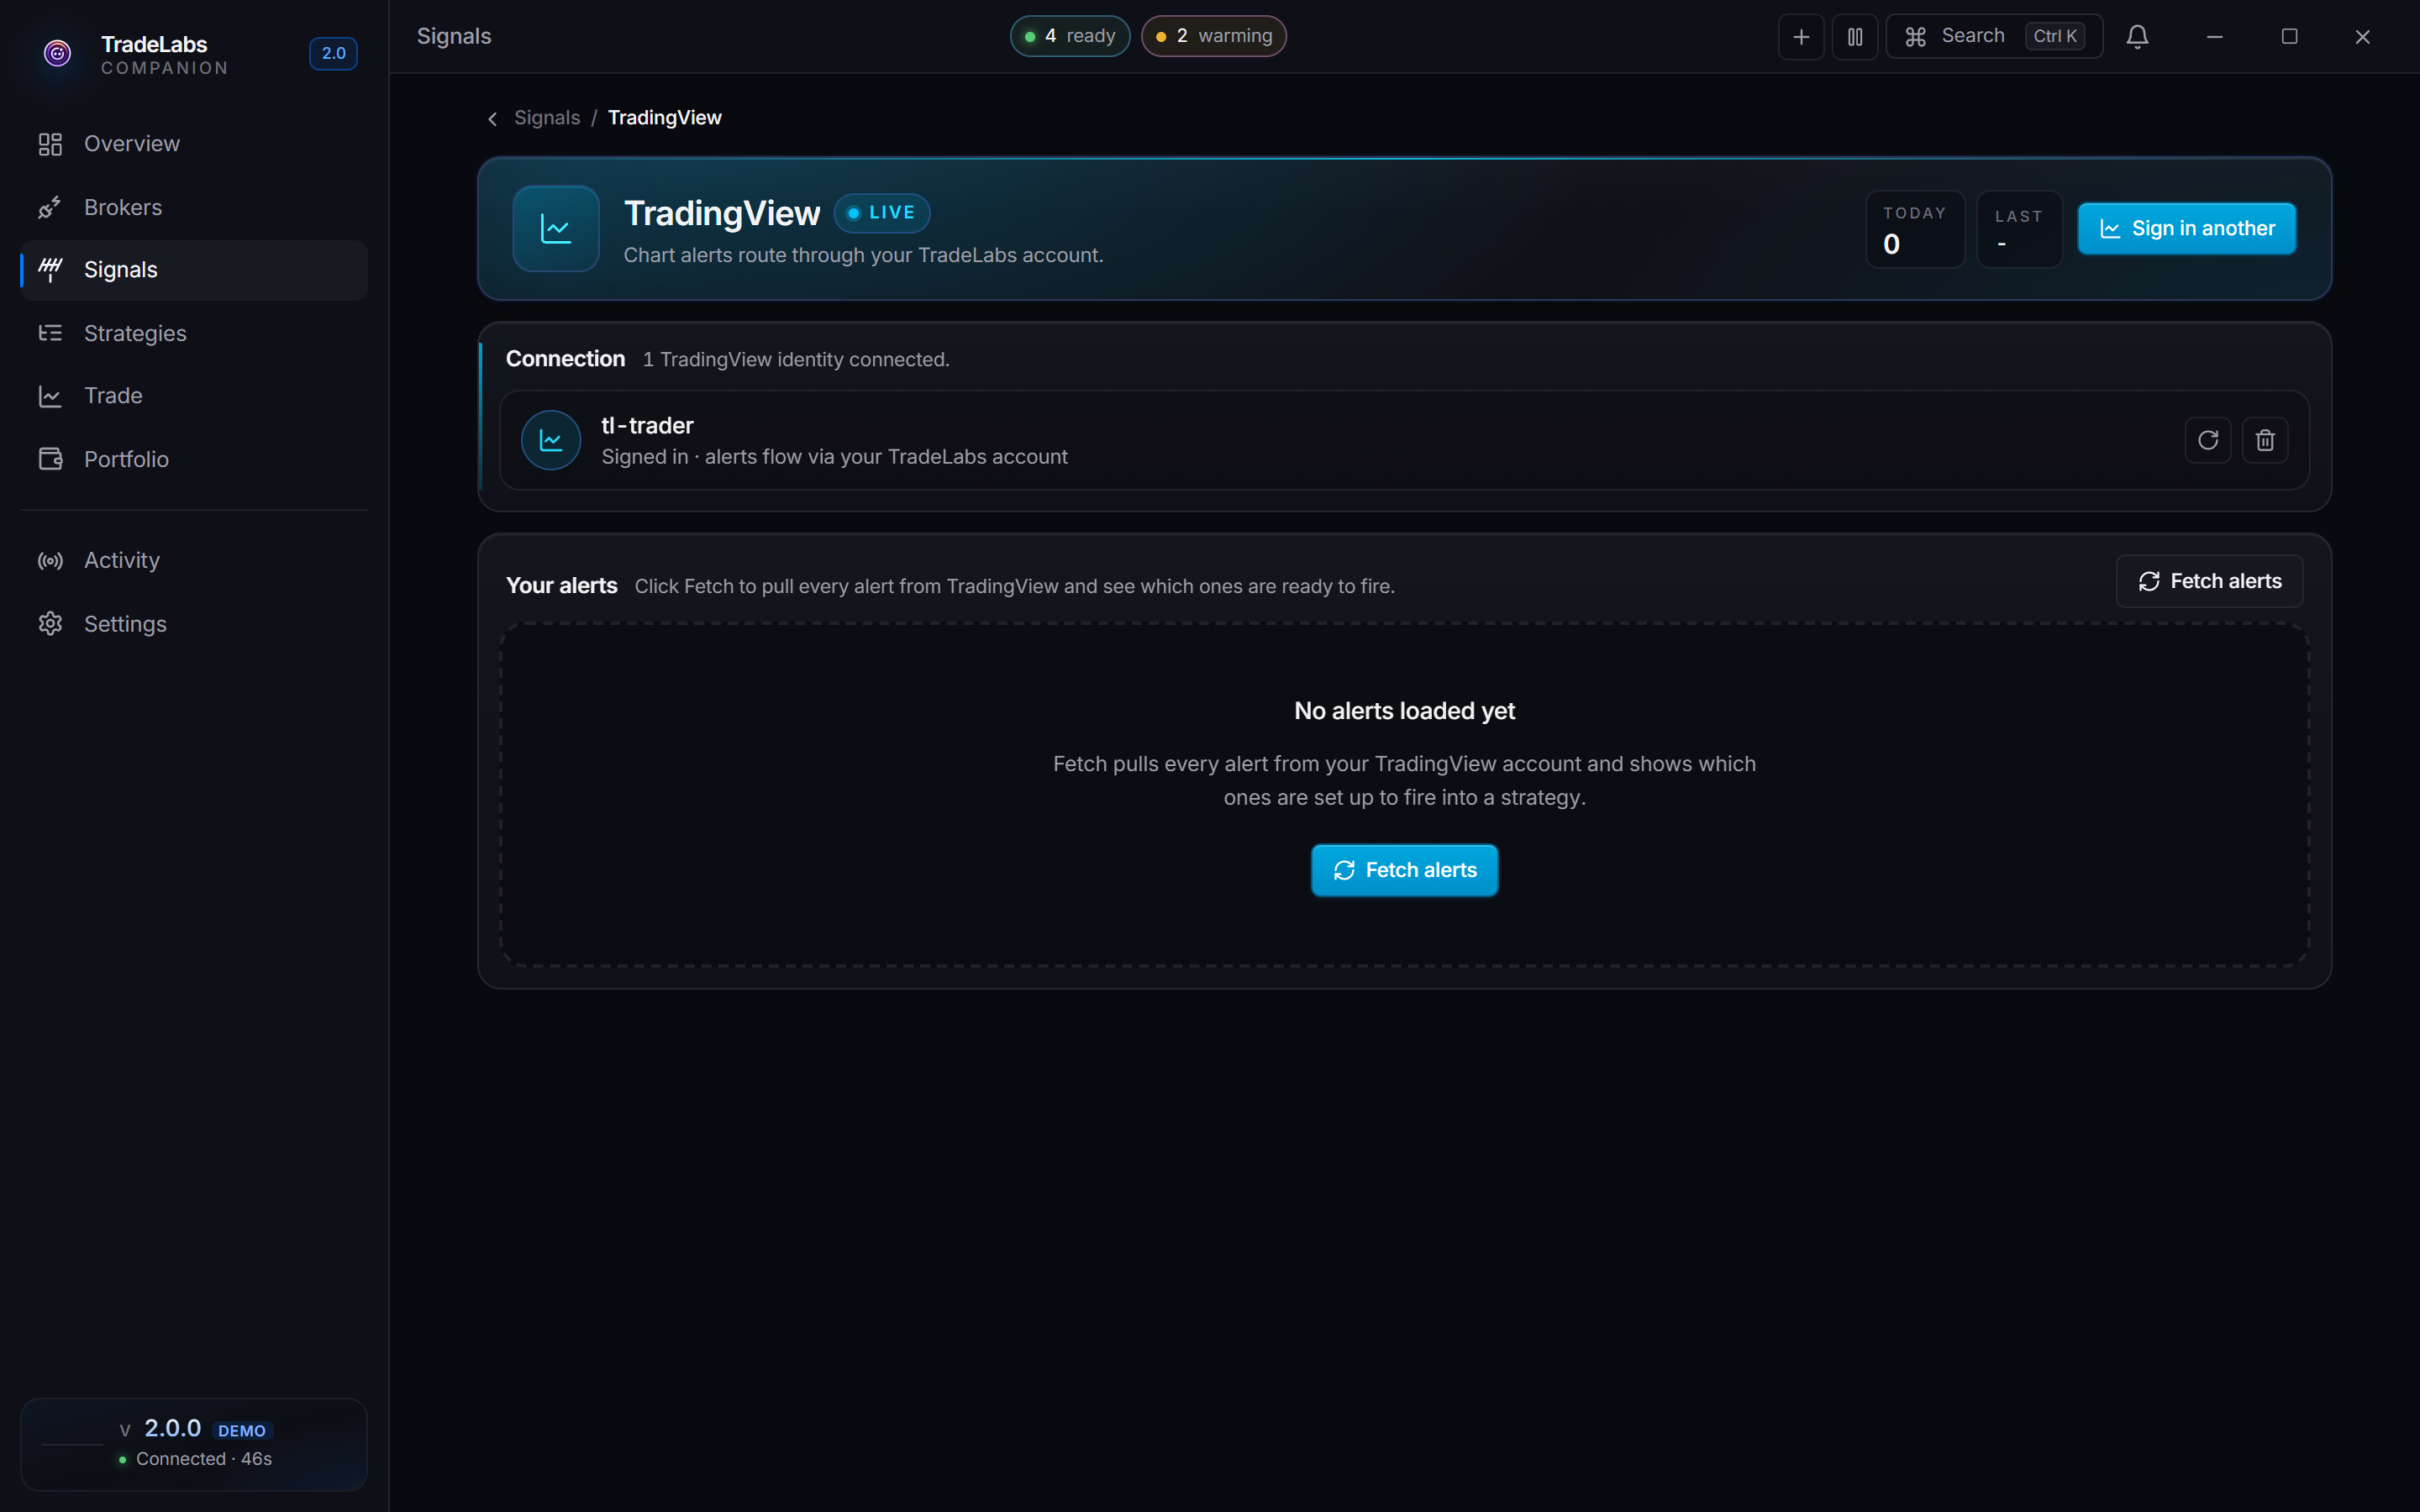The image size is (2420, 1512).
Task: Click the 2.0.0 version number in footer
Action: coord(173,1428)
